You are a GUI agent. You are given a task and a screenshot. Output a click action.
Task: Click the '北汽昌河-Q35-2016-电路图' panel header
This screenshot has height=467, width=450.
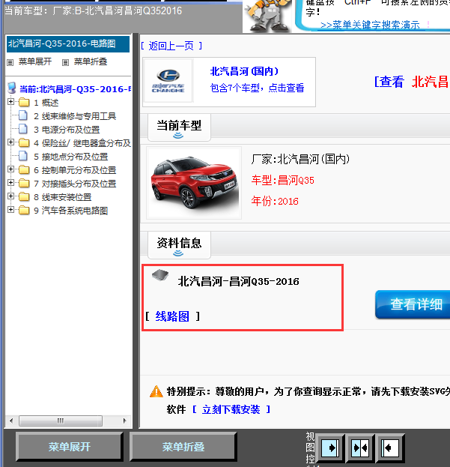(x=68, y=43)
